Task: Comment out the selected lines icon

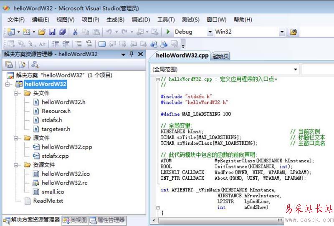Action: (79, 44)
